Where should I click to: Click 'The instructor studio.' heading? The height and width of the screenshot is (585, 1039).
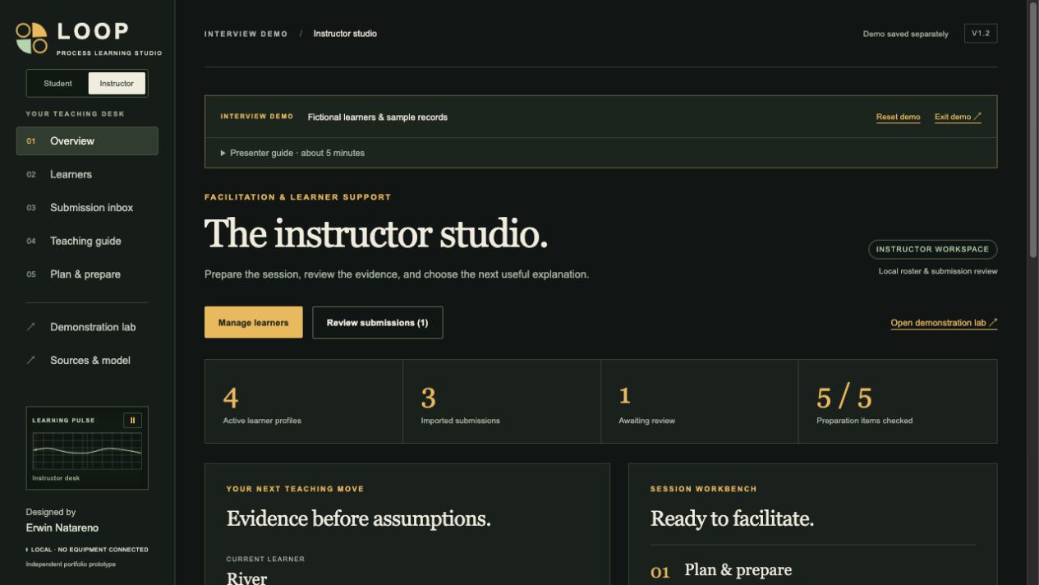[375, 233]
